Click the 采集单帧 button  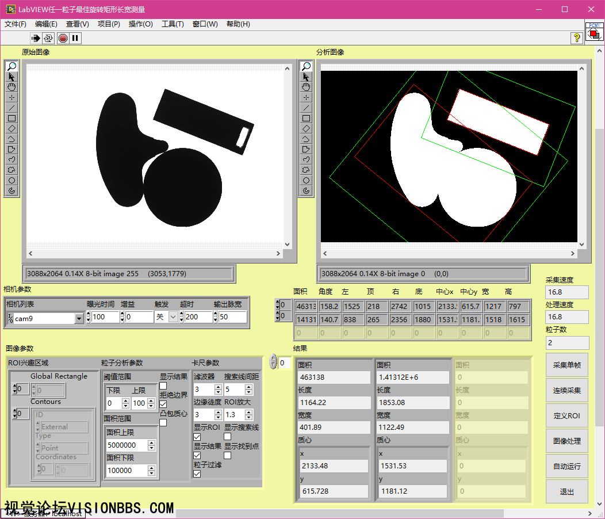pos(566,365)
